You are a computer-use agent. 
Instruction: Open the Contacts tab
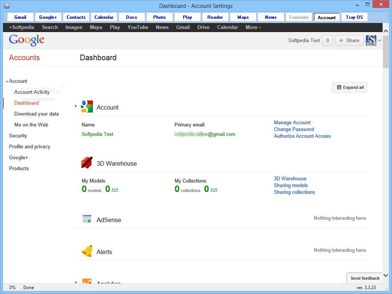[x=76, y=17]
